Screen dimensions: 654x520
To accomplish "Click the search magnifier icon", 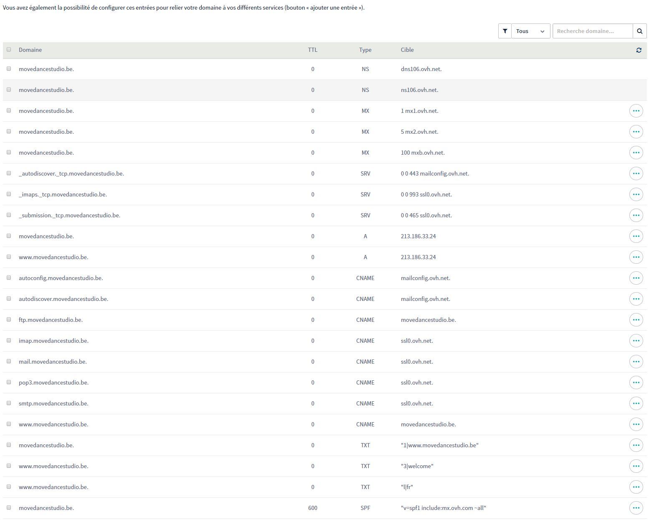I will tap(639, 31).
